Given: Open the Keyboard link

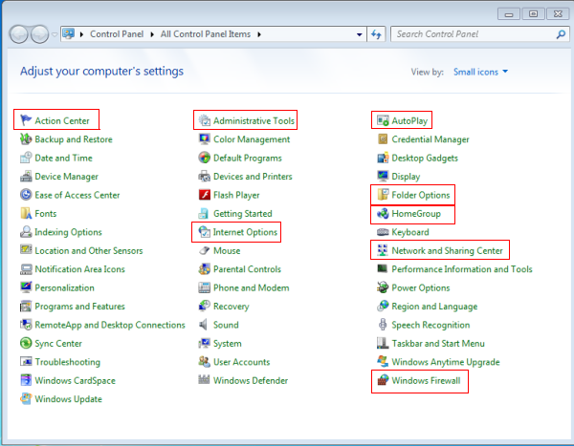Looking at the screenshot, I should click(410, 232).
